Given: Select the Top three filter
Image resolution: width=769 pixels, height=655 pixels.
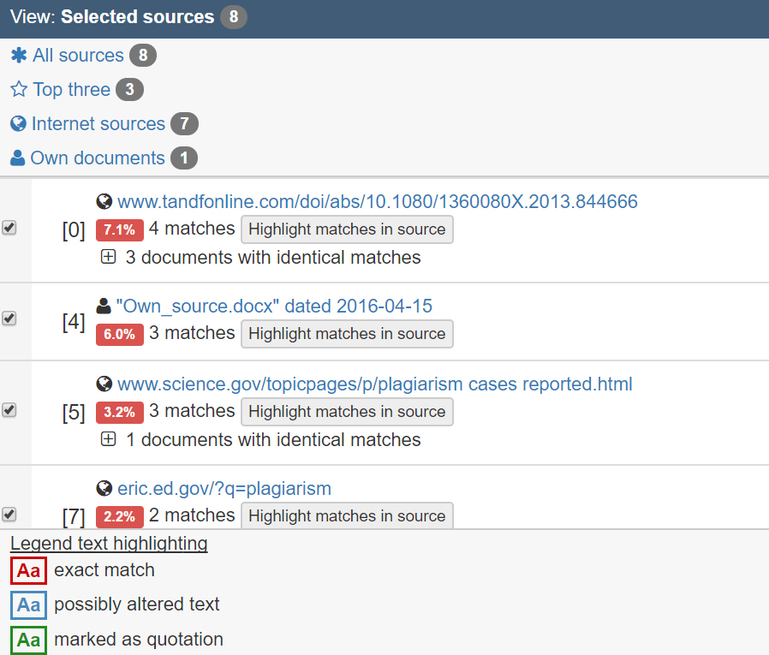Looking at the screenshot, I should click(x=72, y=89).
